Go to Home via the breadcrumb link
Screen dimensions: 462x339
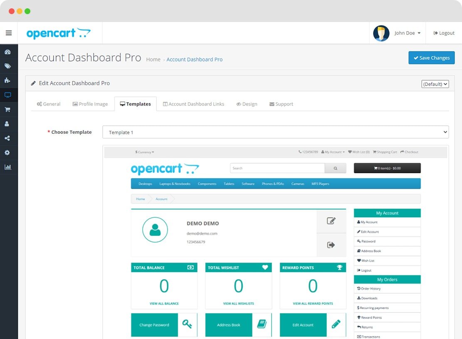153,59
